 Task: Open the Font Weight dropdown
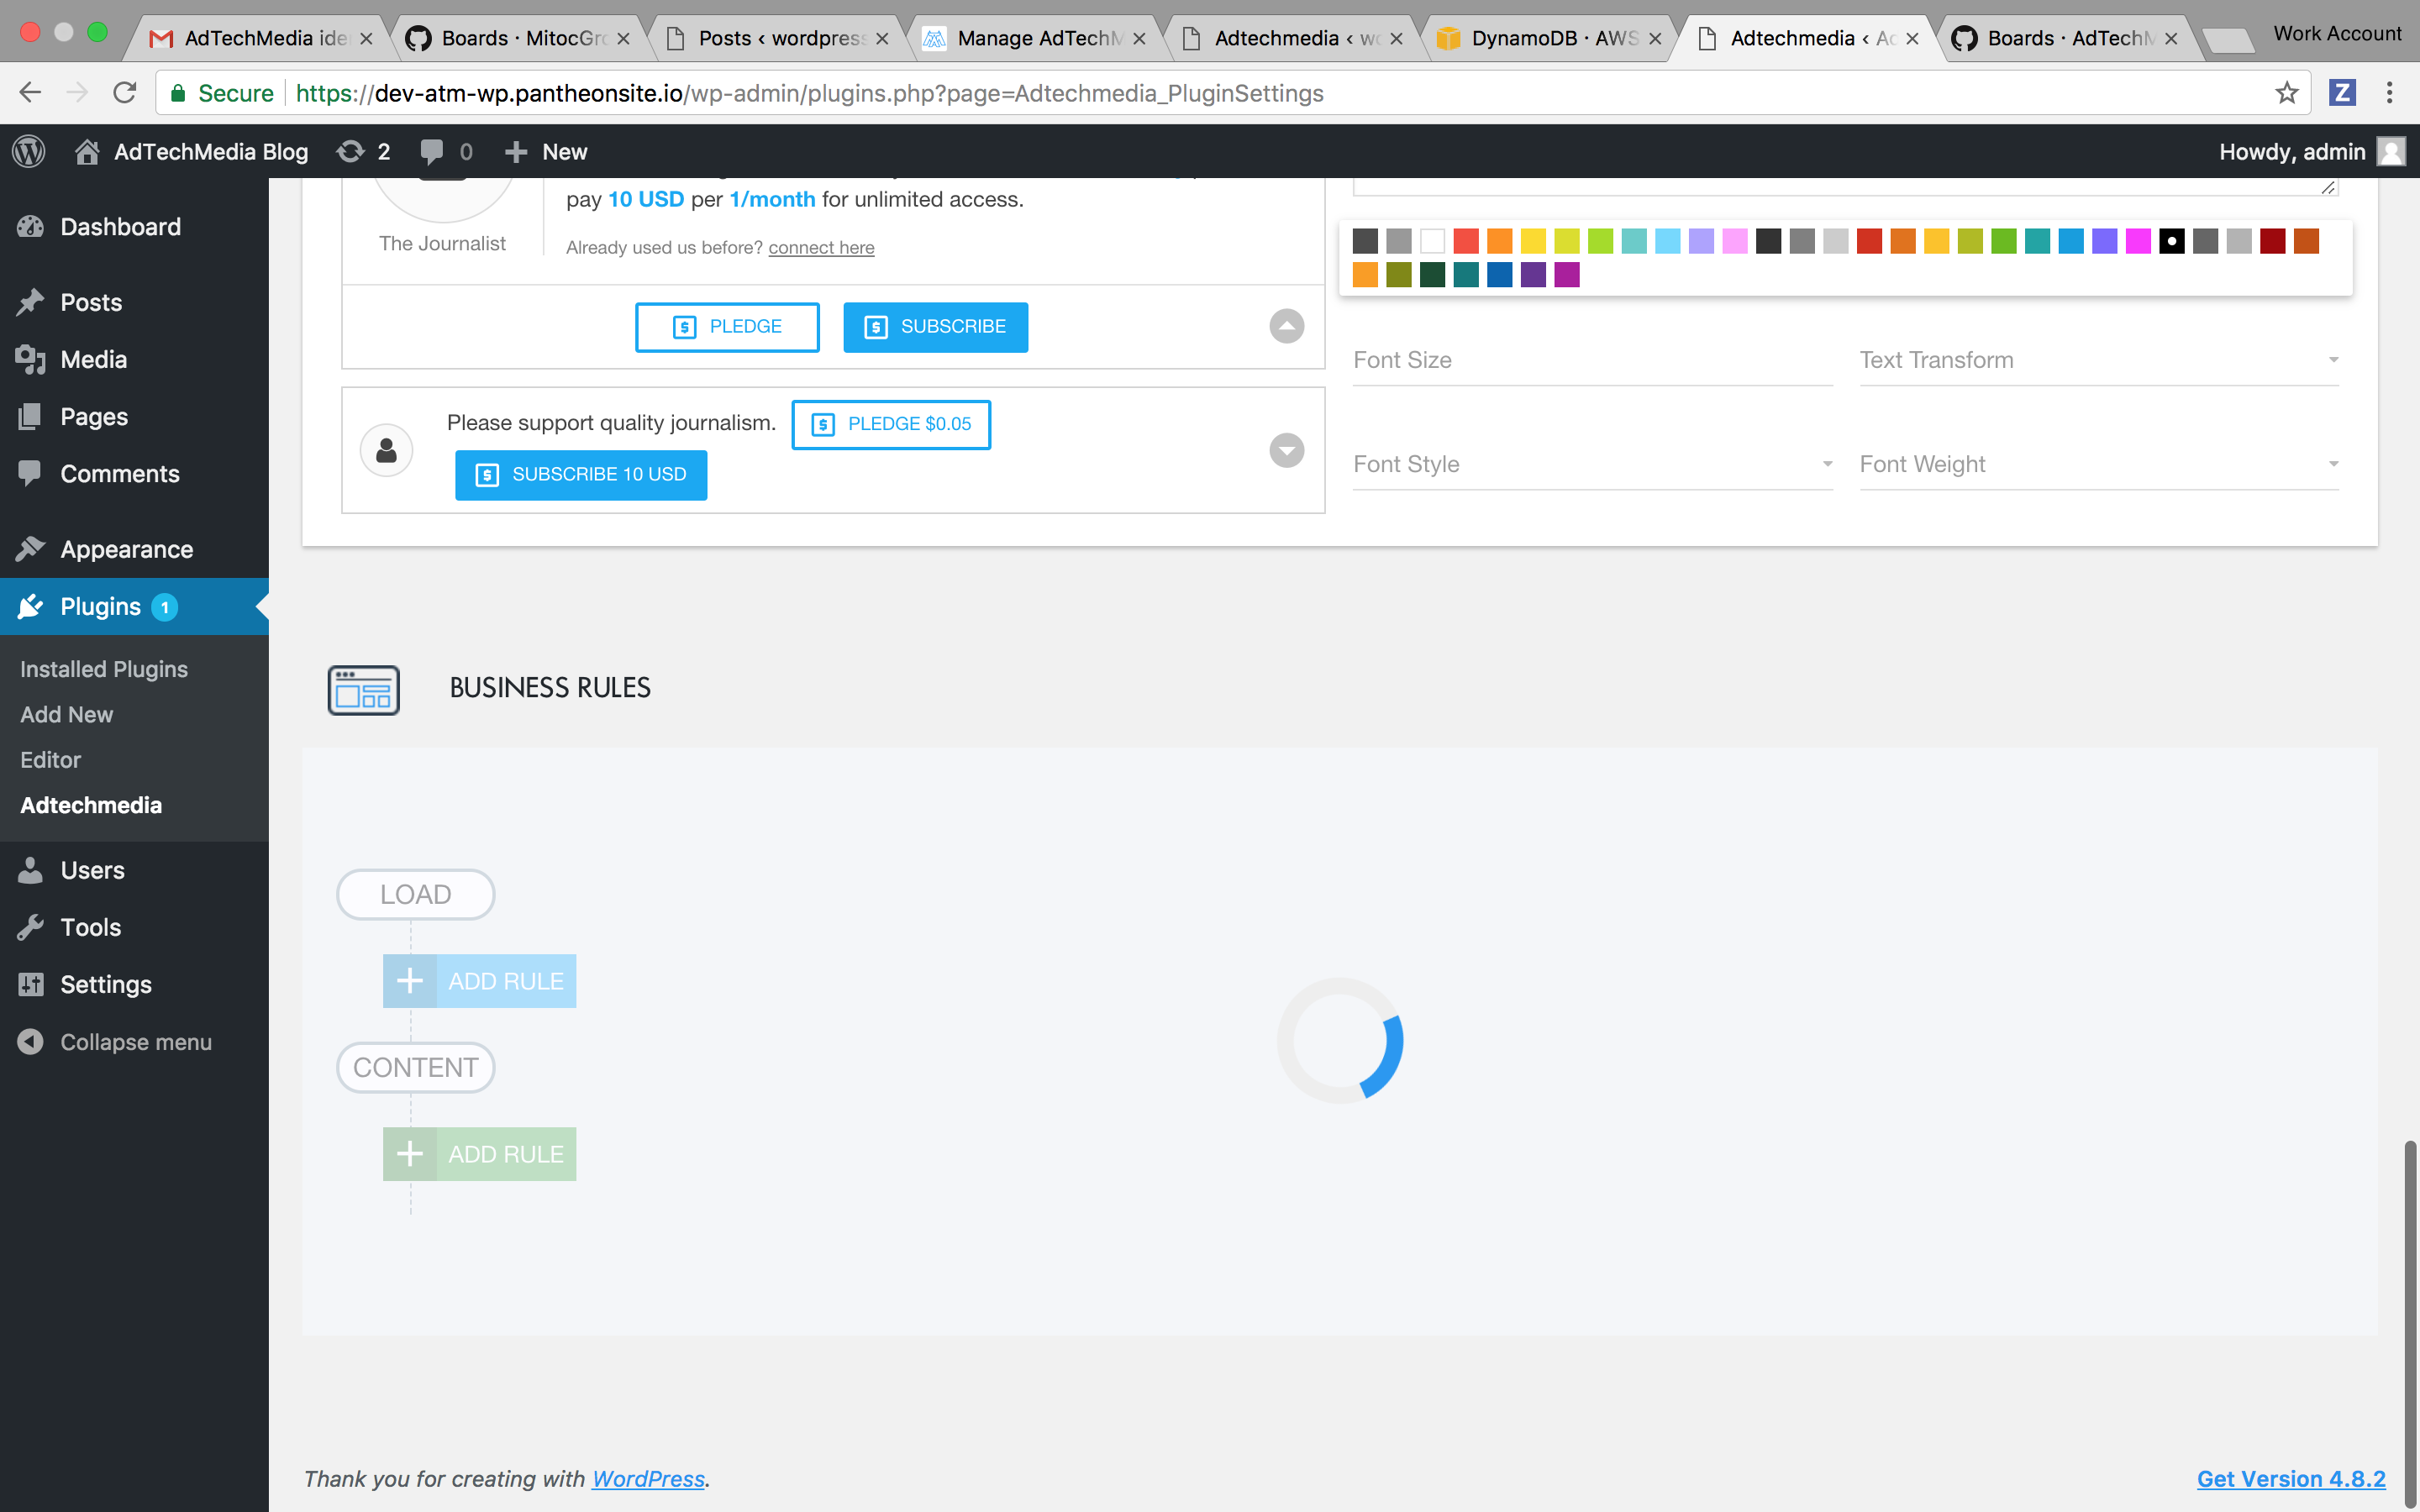coord(2099,464)
